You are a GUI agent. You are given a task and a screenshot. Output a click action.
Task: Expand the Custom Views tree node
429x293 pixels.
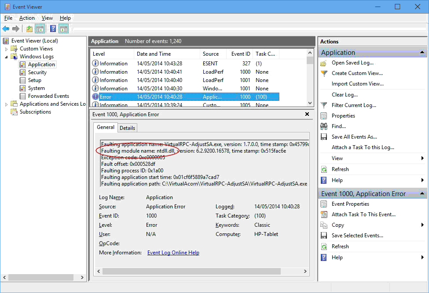tap(7, 49)
